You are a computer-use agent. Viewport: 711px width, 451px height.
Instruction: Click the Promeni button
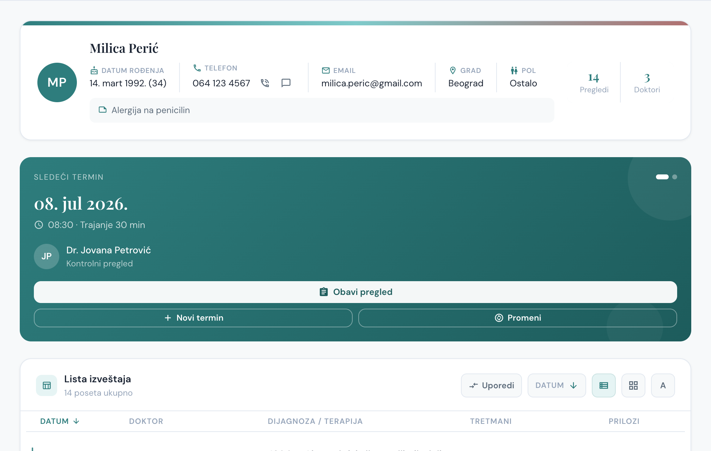pyautogui.click(x=518, y=318)
